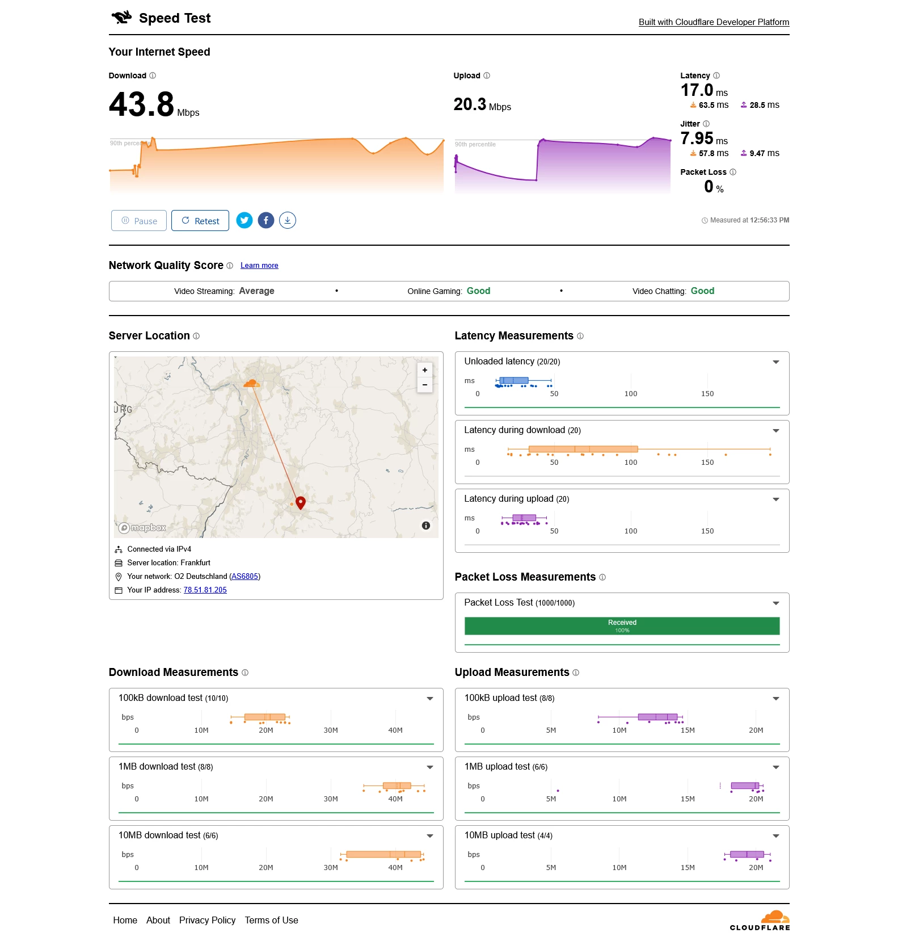
Task: Click the info icon next to Network Quality Score
Action: pos(230,266)
